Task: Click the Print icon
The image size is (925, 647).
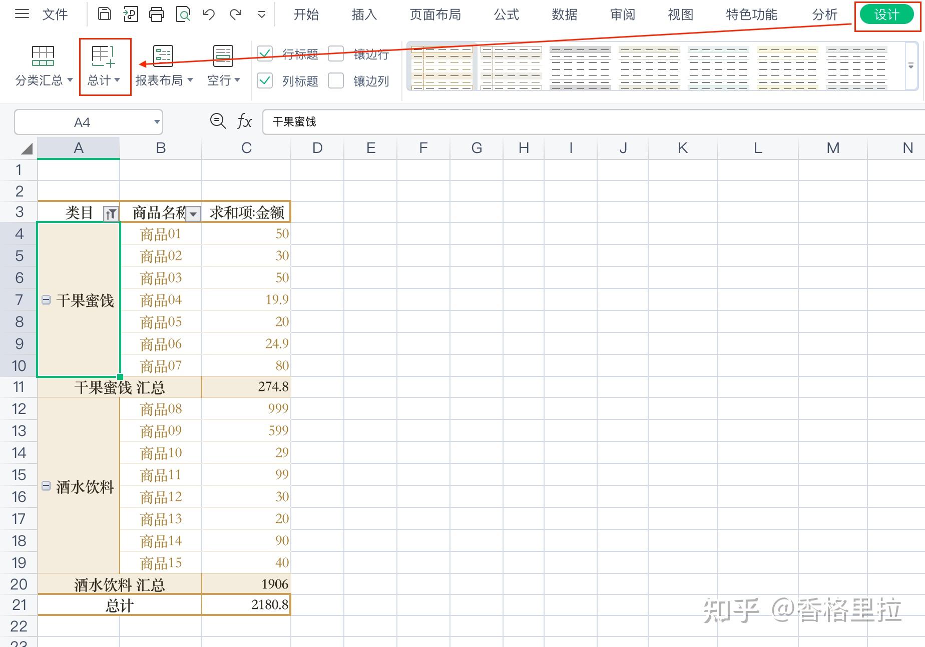Action: 157,14
